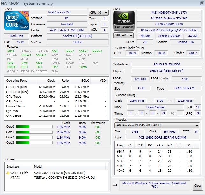Click the Core2 ThermMon OK status

(x=98, y=138)
